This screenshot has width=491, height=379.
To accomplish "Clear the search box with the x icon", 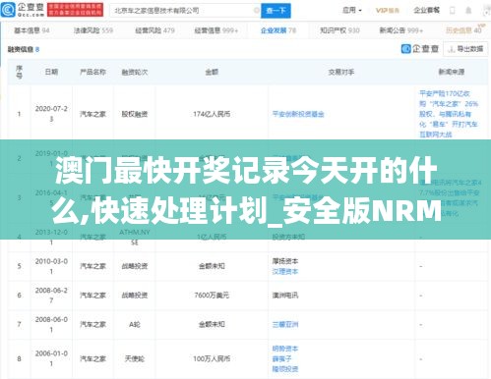I will click(x=257, y=11).
